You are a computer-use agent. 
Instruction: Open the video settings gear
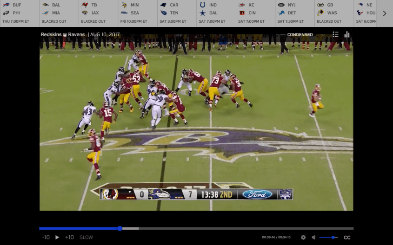303,237
